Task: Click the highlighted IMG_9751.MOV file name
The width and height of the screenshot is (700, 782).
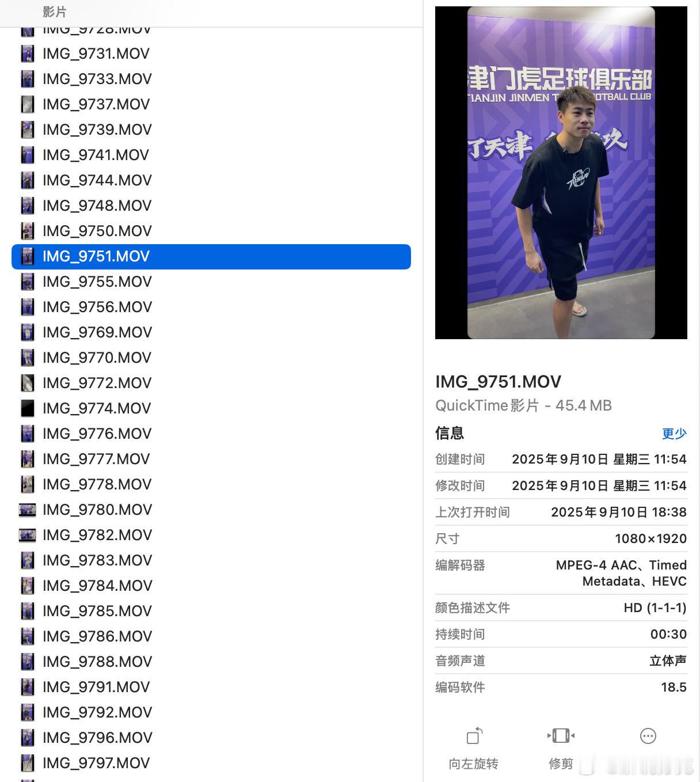Action: tap(96, 256)
